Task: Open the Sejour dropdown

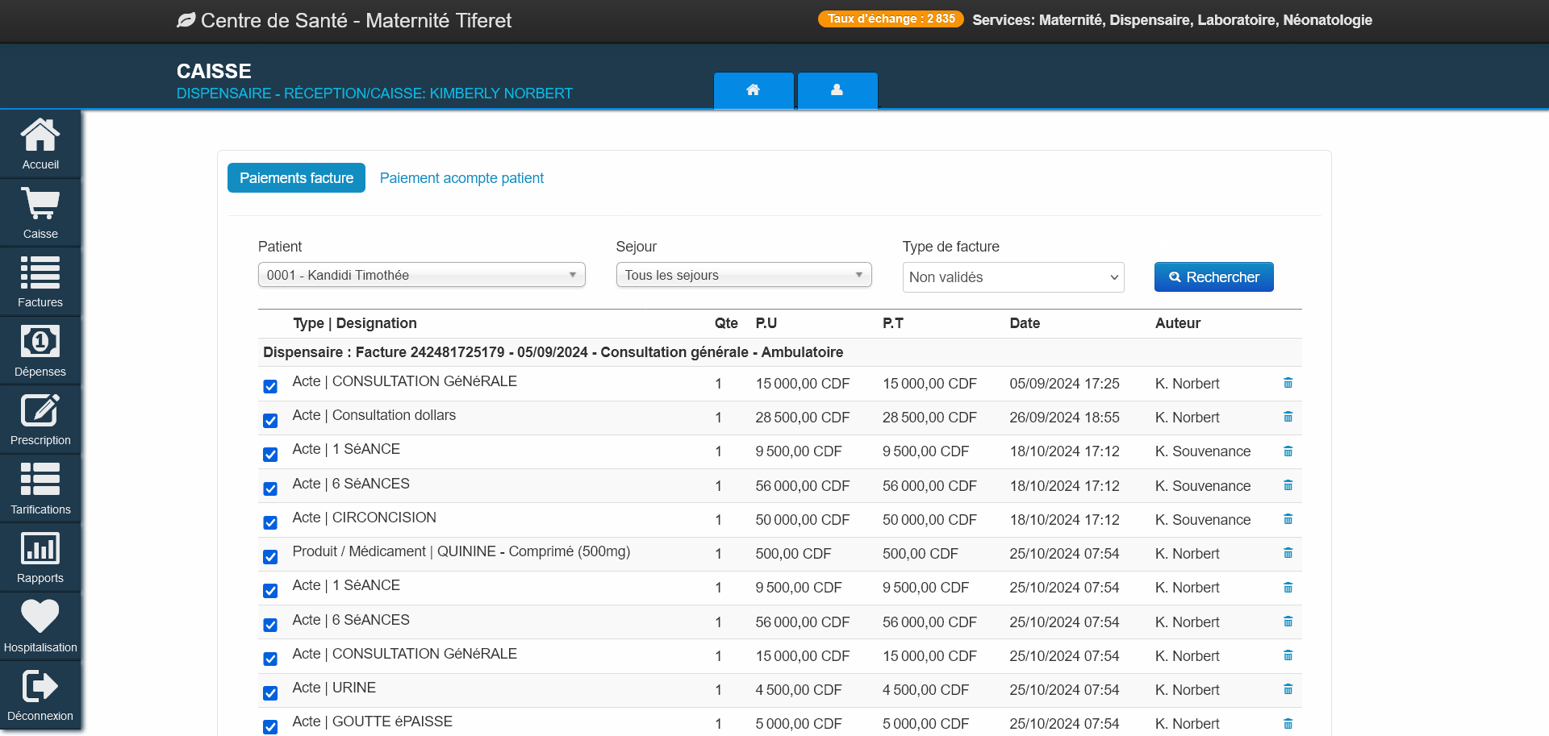Action: click(x=744, y=275)
